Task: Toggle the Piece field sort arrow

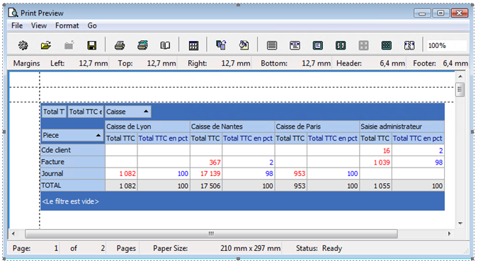Action: click(x=98, y=135)
